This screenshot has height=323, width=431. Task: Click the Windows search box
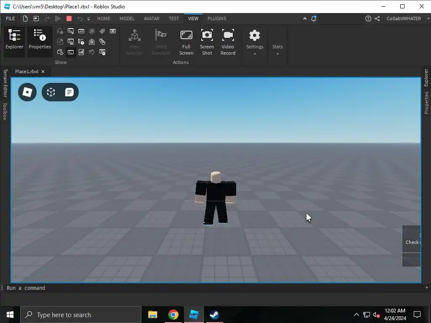(x=81, y=315)
